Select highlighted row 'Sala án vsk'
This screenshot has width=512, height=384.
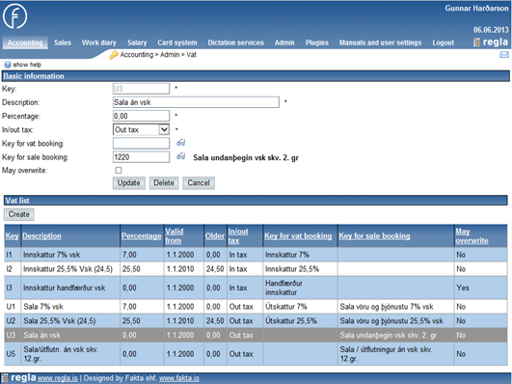[256, 335]
